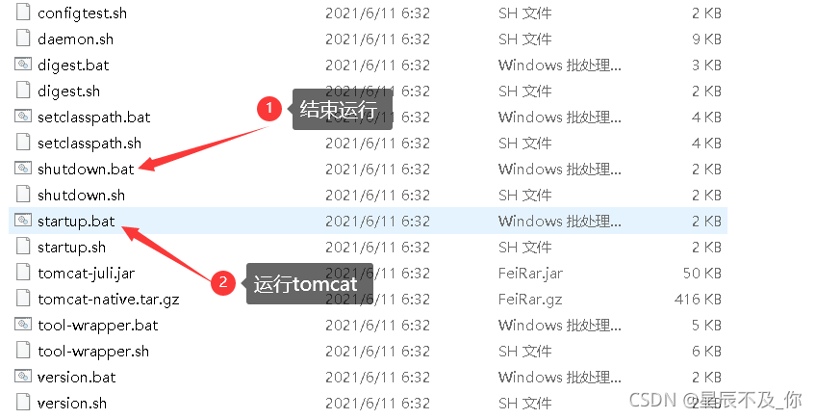Click the shutdown.bat batch file icon
The height and width of the screenshot is (419, 816).
(23, 169)
